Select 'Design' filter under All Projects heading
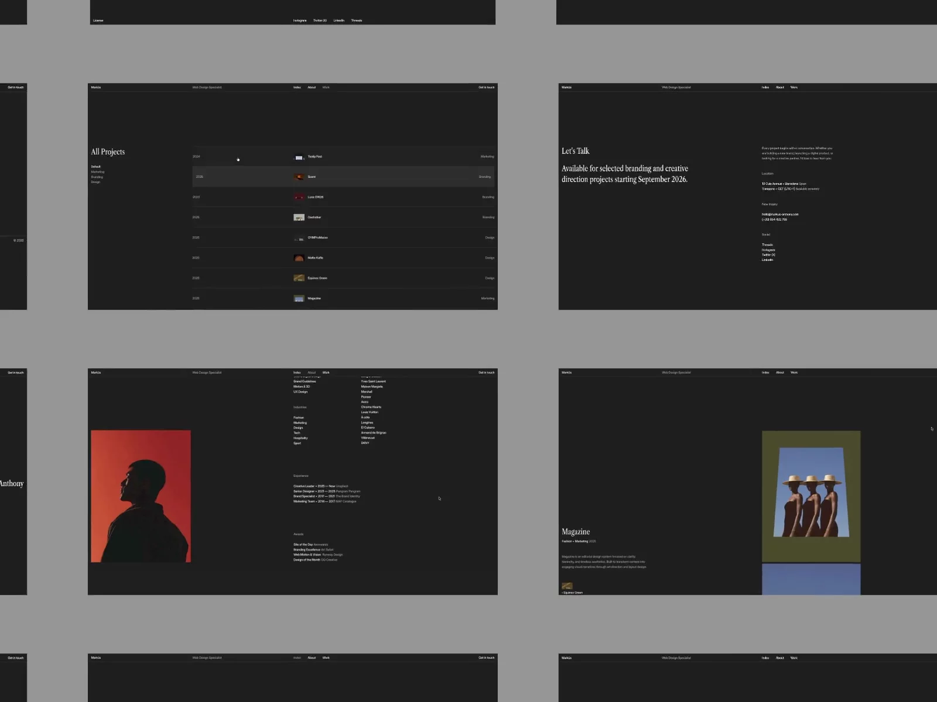This screenshot has width=937, height=702. [x=95, y=182]
